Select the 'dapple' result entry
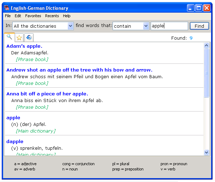 [15, 141]
